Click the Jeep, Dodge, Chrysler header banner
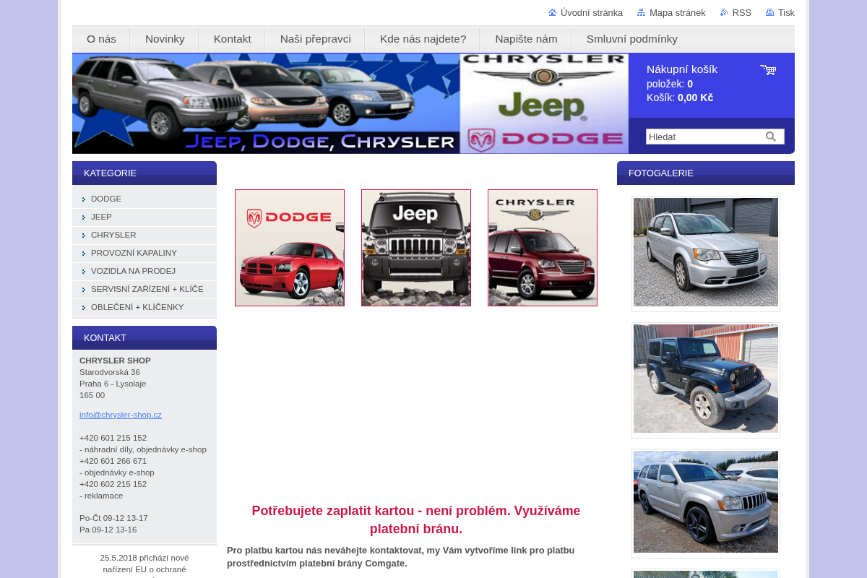 [350, 103]
